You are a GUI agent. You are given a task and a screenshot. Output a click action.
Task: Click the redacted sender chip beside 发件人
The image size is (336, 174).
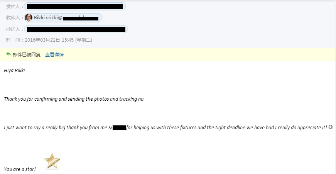pos(75,7)
